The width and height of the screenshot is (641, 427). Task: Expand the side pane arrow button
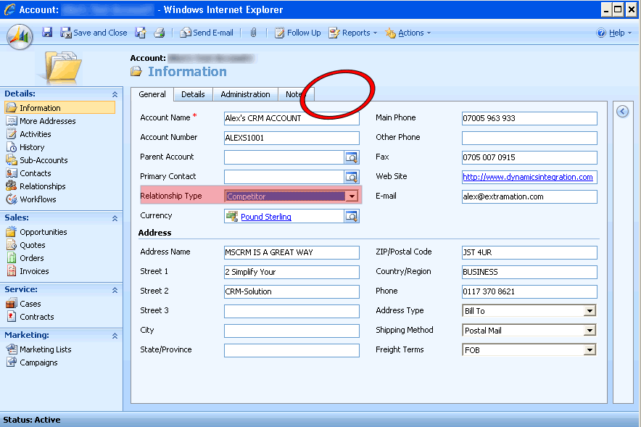pyautogui.click(x=622, y=111)
